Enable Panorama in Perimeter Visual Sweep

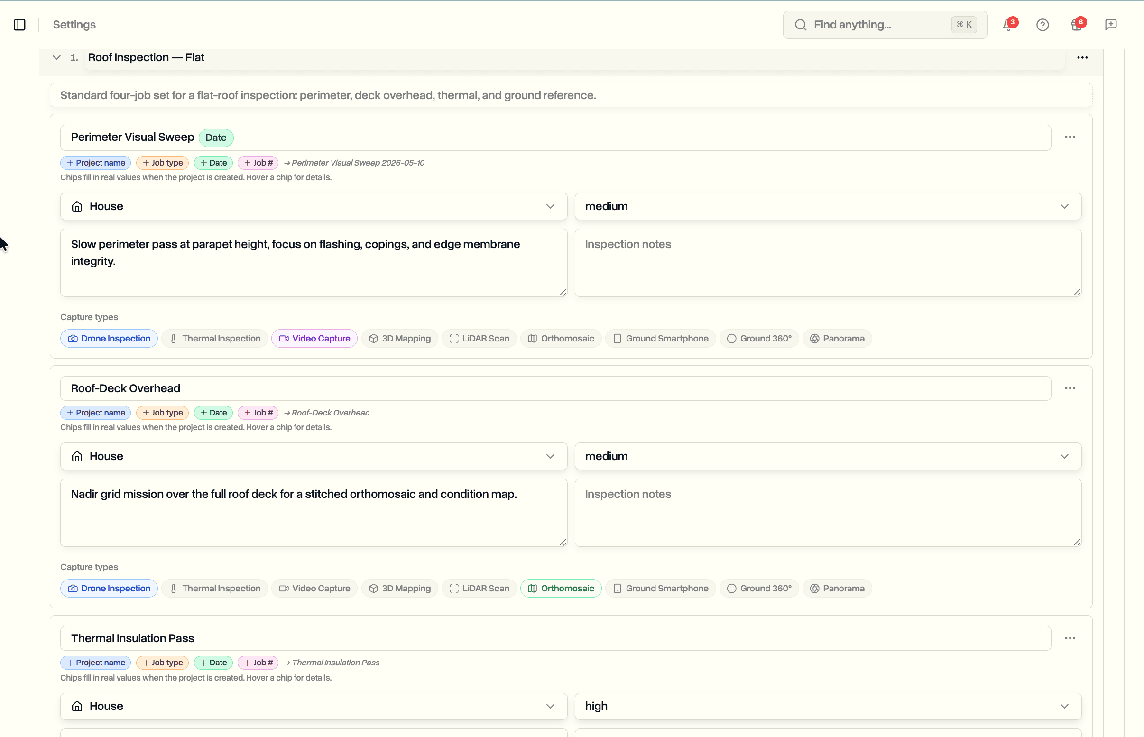click(837, 338)
